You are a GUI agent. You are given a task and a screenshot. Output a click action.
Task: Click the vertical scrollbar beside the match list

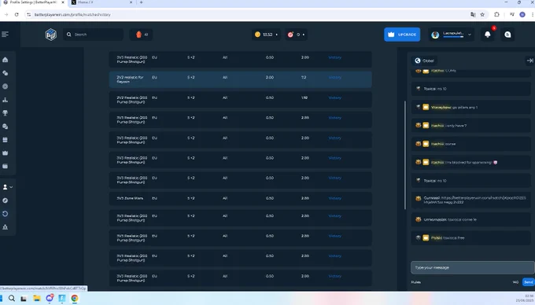point(405,155)
